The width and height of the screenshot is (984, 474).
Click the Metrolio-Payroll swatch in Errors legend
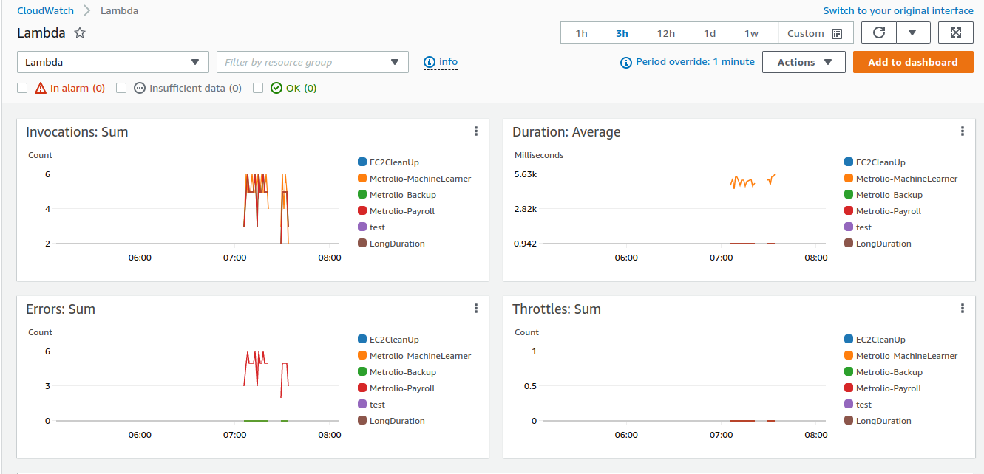click(362, 388)
